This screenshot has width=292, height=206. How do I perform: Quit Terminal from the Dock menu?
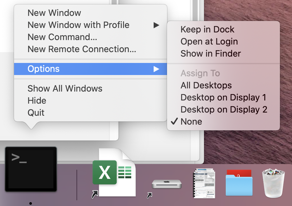tap(91, 113)
